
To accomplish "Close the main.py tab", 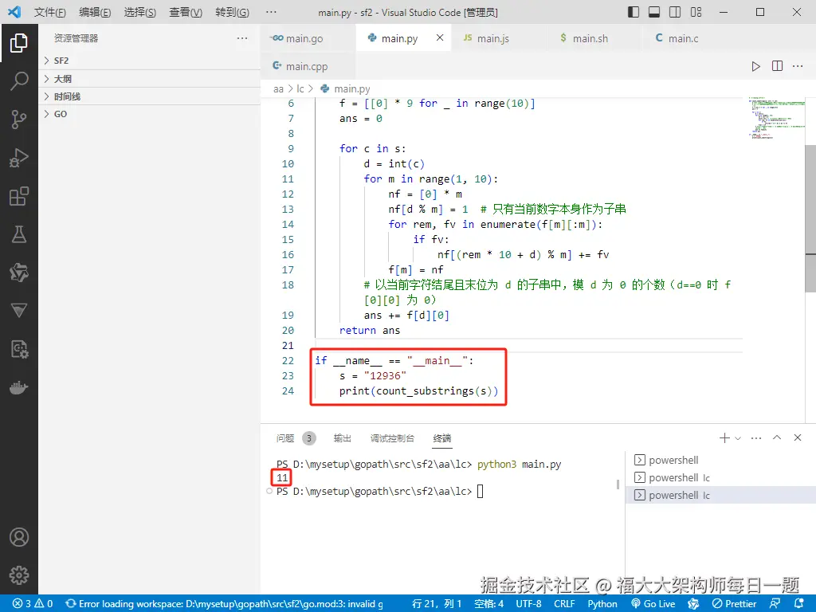I will (x=440, y=38).
